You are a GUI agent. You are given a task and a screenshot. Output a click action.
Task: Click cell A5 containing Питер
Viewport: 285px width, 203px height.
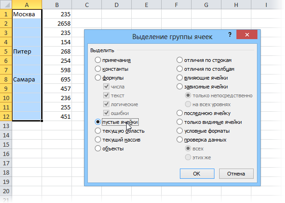click(x=27, y=51)
